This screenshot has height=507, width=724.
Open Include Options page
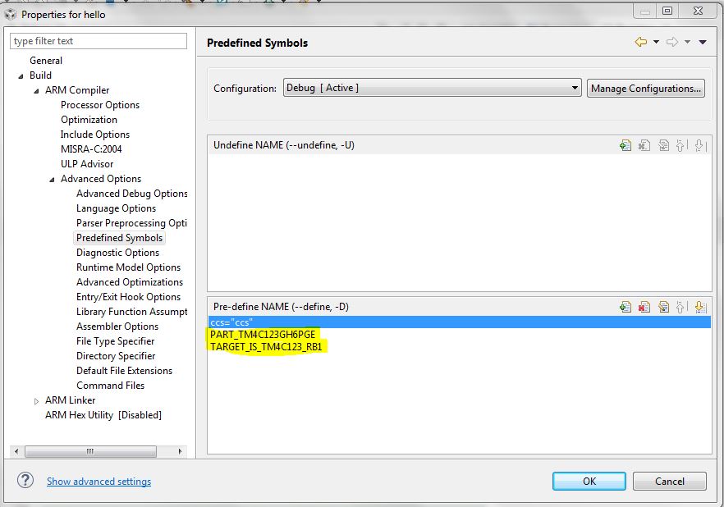94,135
